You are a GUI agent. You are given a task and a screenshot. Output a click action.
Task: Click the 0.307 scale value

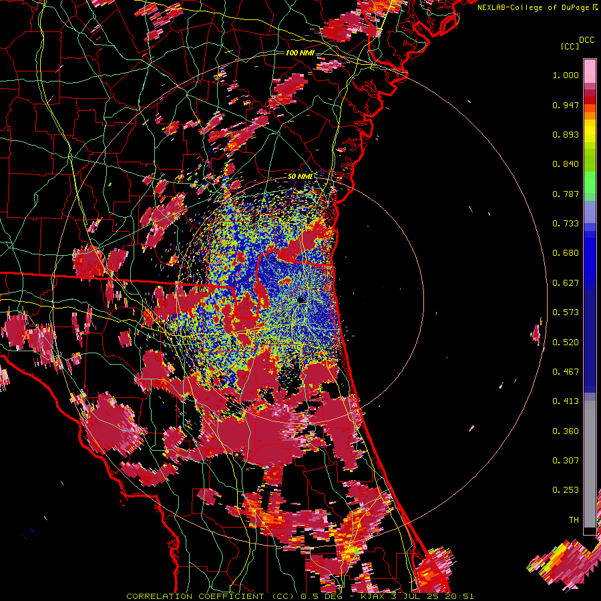point(566,461)
